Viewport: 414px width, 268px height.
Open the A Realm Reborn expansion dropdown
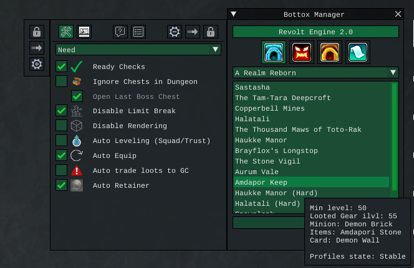tap(315, 73)
